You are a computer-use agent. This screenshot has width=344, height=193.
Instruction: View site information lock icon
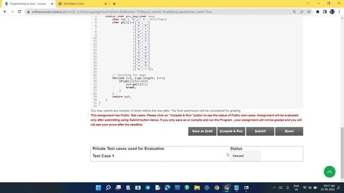pos(28,12)
